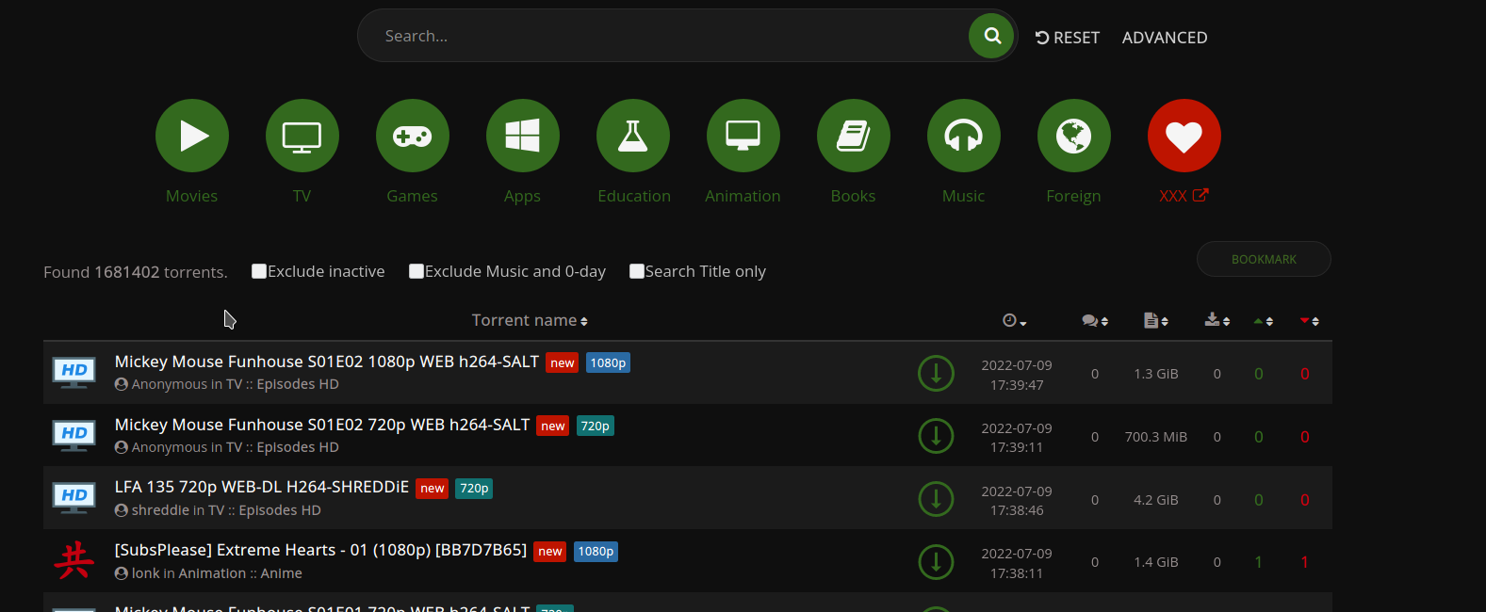Open the ADVANCED search options

point(1164,38)
